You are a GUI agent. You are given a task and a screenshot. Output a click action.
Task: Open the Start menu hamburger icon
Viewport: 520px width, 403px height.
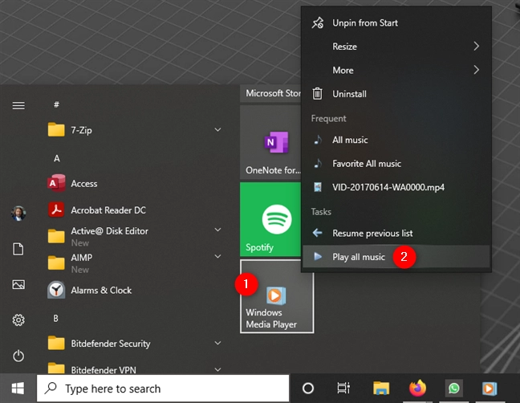pos(18,105)
